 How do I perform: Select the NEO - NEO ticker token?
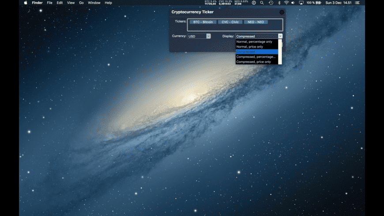[x=256, y=22]
